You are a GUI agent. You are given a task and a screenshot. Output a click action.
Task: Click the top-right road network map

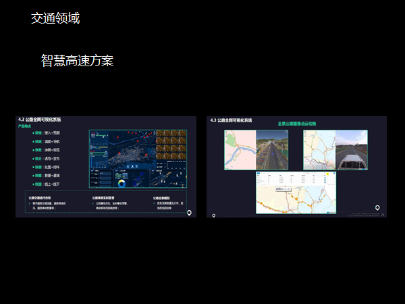pyautogui.click(x=318, y=148)
